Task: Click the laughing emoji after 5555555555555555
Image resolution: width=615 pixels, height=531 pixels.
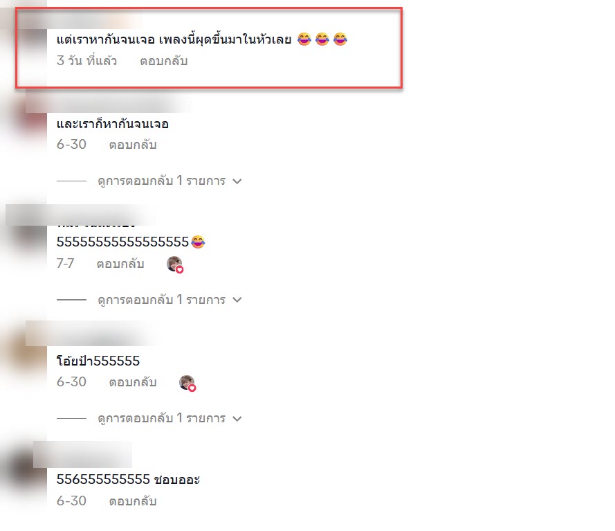Action: [198, 242]
